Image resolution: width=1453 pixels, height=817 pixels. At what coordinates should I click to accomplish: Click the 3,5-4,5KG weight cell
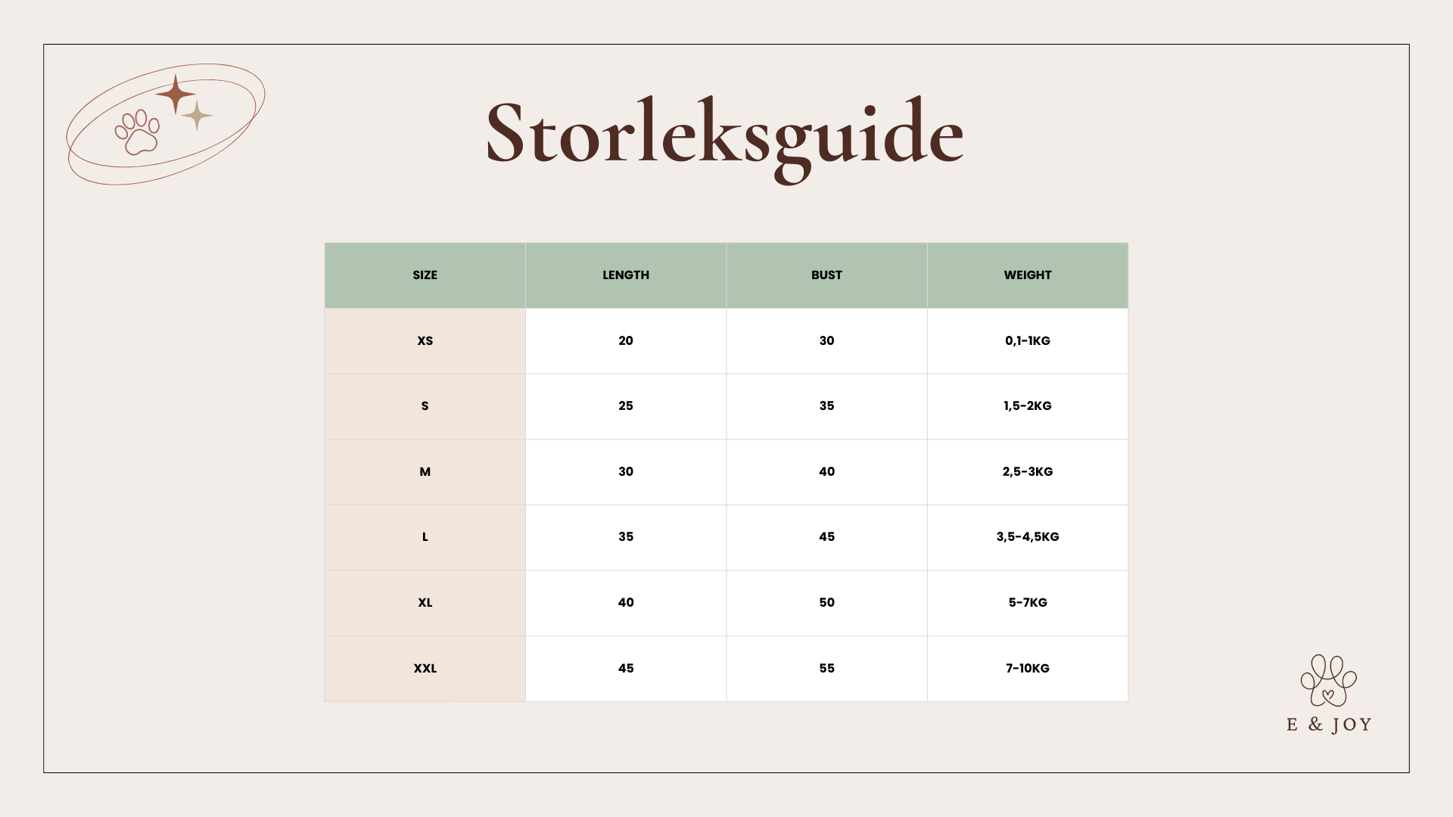(1027, 537)
